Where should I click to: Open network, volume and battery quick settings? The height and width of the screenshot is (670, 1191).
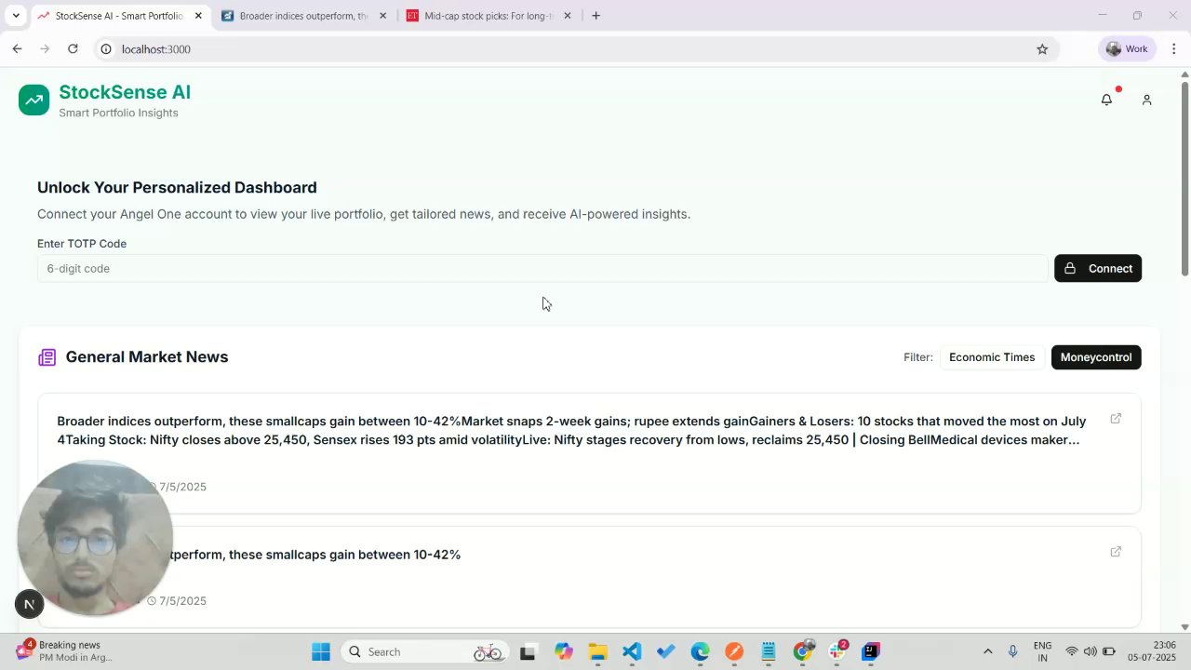1090,651
